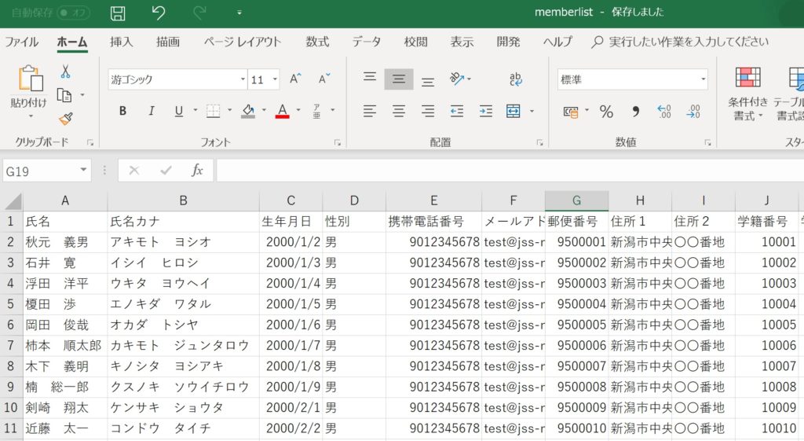Toggle the 自動保存 AutoSave switch
Screen dimensions: 804x441
(x=73, y=13)
